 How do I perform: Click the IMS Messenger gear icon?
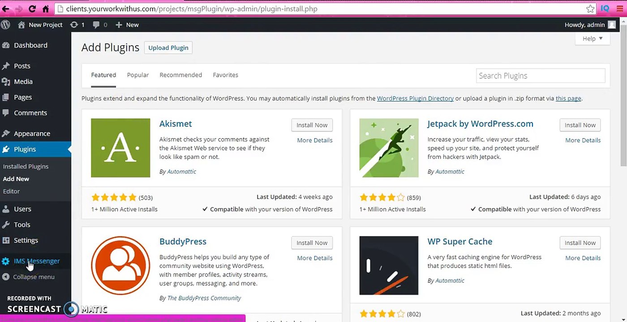point(6,261)
